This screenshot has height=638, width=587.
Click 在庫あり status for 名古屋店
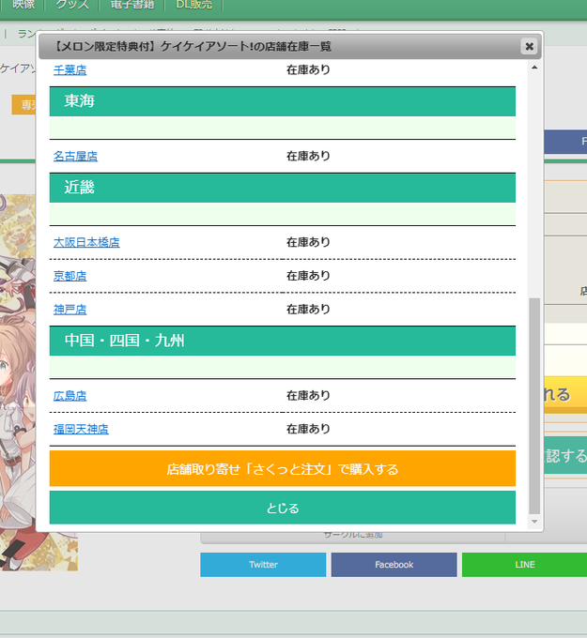point(308,156)
